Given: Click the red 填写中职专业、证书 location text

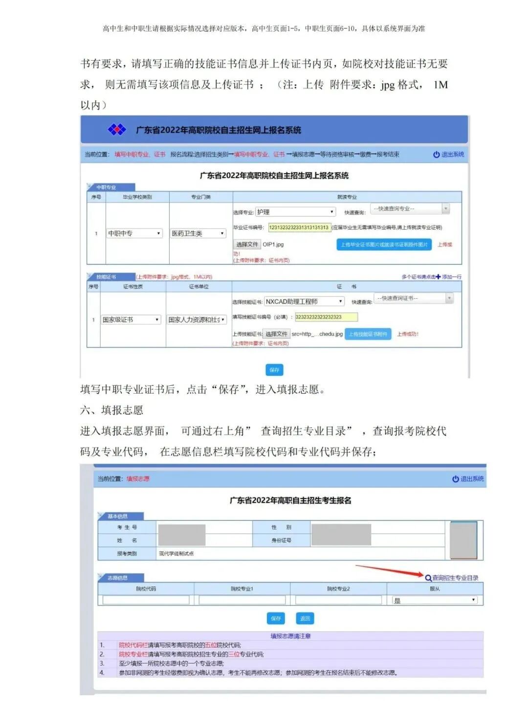Looking at the screenshot, I should coord(140,154).
